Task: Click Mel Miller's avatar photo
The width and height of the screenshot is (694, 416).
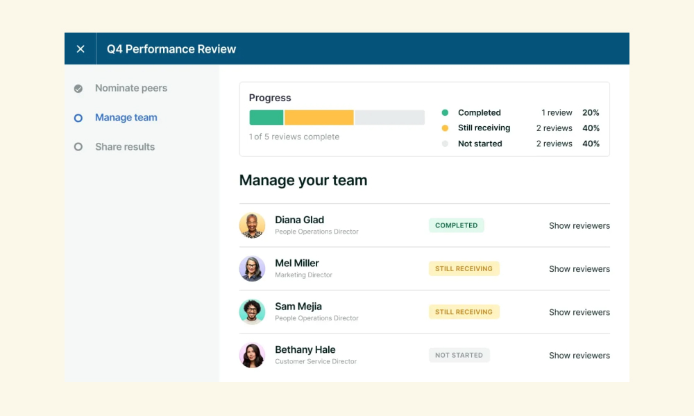Action: tap(253, 268)
